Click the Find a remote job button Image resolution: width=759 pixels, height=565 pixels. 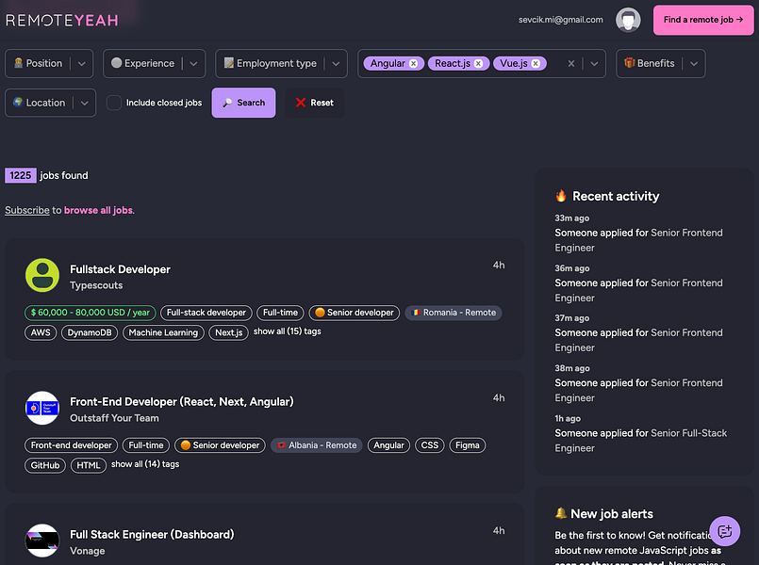(702, 20)
